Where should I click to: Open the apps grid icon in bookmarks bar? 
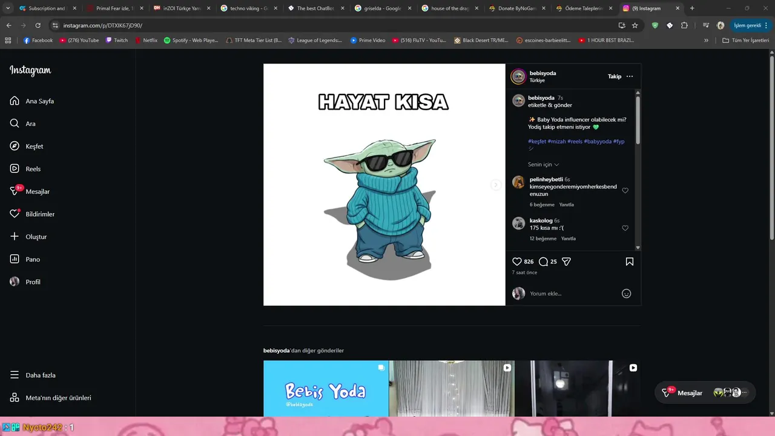8,41
